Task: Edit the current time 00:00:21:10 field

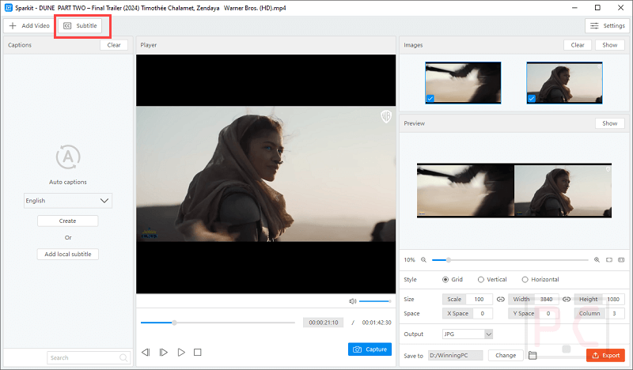Action: (x=323, y=323)
